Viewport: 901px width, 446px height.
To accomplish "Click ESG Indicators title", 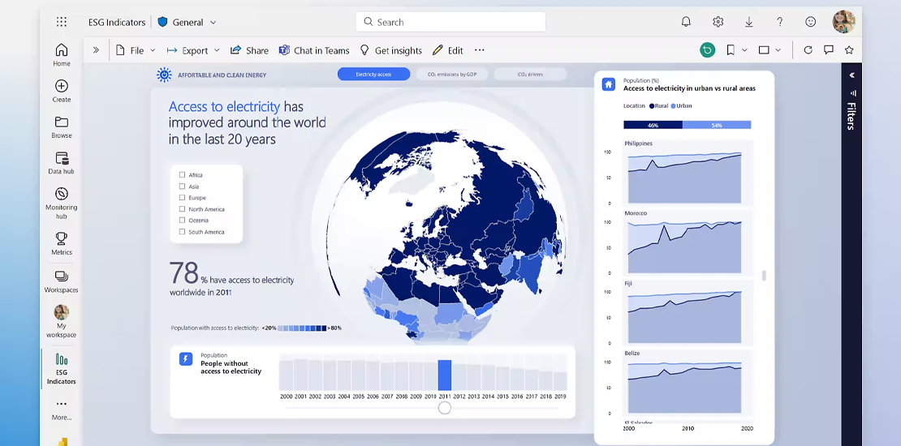I will [x=117, y=23].
